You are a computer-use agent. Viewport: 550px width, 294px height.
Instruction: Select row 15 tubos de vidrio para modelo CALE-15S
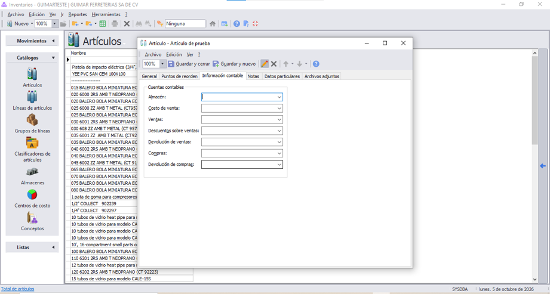pyautogui.click(x=131, y=279)
